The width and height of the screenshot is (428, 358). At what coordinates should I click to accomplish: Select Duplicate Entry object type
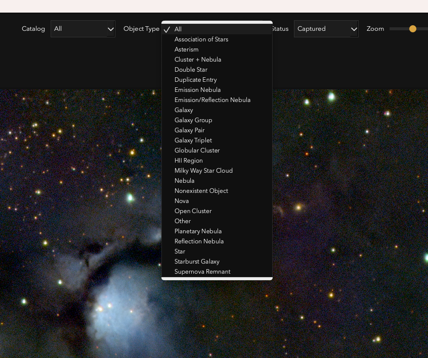pos(195,80)
